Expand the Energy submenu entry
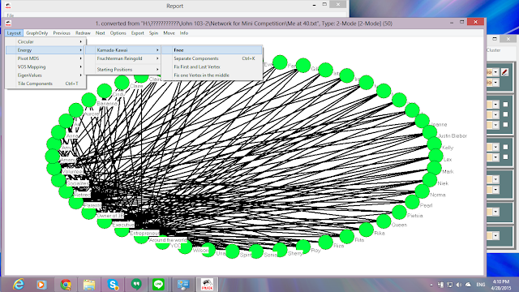 click(x=45, y=50)
